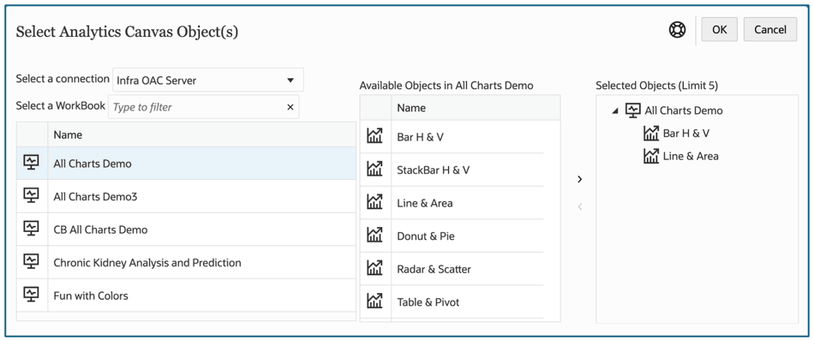Open the Infra OAC Server connection dropdown

[x=208, y=81]
